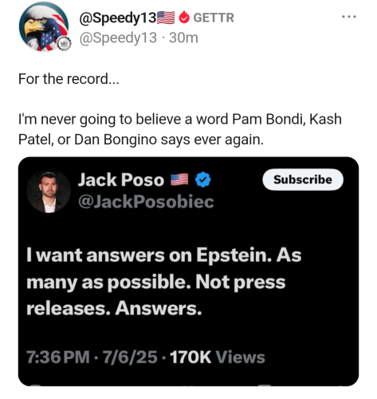The height and width of the screenshot is (399, 377).
Task: Open the three-dot post options menu
Action: click(x=349, y=17)
